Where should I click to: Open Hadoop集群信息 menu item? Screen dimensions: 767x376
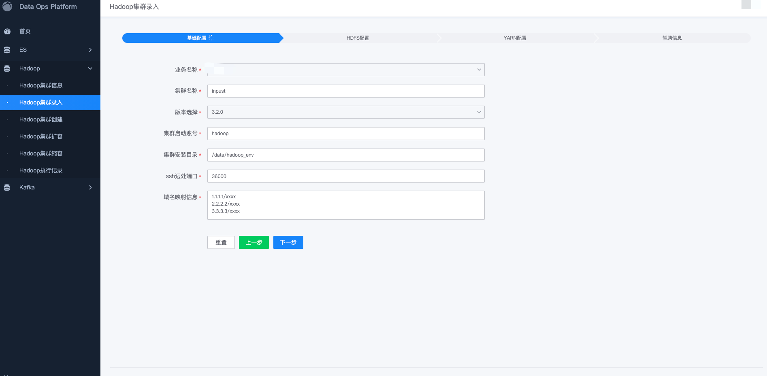50,85
